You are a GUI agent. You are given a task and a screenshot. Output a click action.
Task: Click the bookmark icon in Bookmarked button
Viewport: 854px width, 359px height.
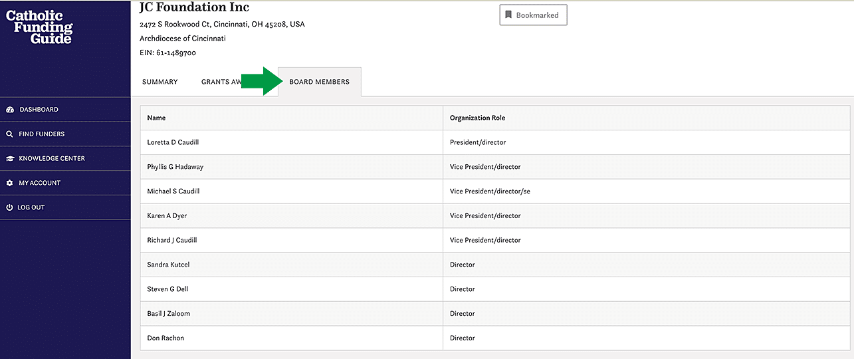508,15
